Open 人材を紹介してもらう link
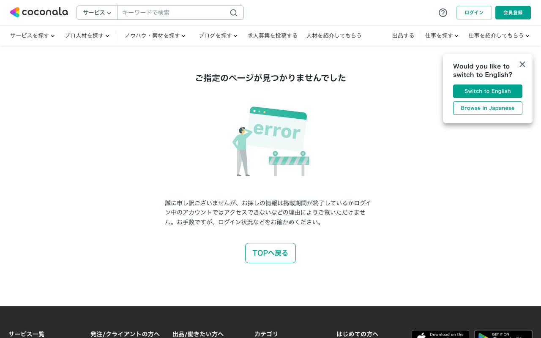541x338 pixels. pyautogui.click(x=334, y=35)
